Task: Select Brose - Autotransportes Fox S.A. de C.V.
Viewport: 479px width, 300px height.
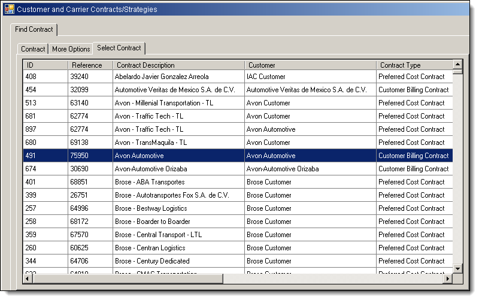Action: pos(178,195)
